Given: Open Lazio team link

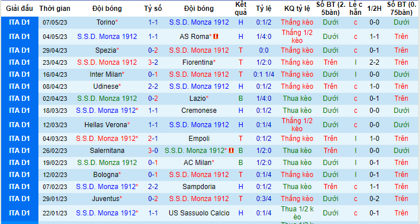Looking at the screenshot, I should click(x=197, y=99).
